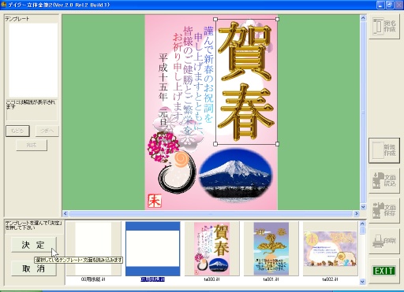The width and height of the screenshot is (404, 292).
Task: Click the 文面読込 load design icon
Action: point(384,180)
